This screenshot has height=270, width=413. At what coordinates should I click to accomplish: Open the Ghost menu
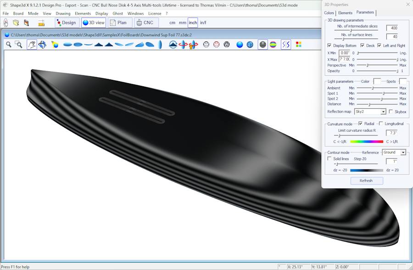[117, 14]
